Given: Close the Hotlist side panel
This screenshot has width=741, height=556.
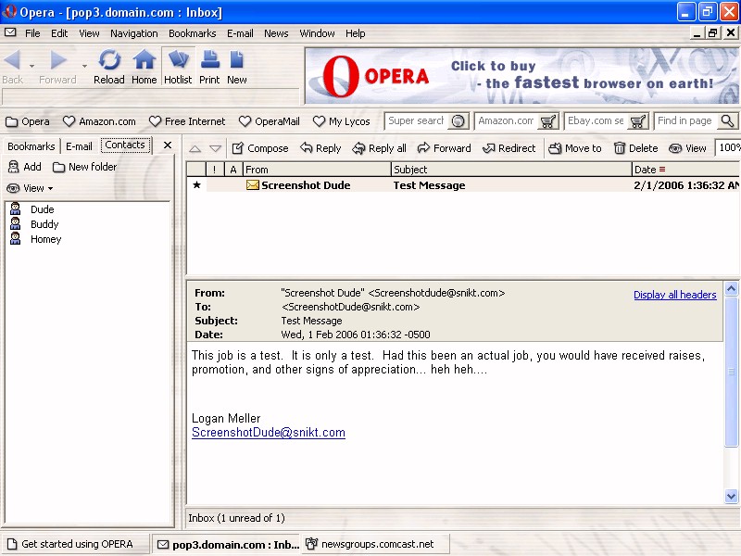Looking at the screenshot, I should pyautogui.click(x=168, y=145).
